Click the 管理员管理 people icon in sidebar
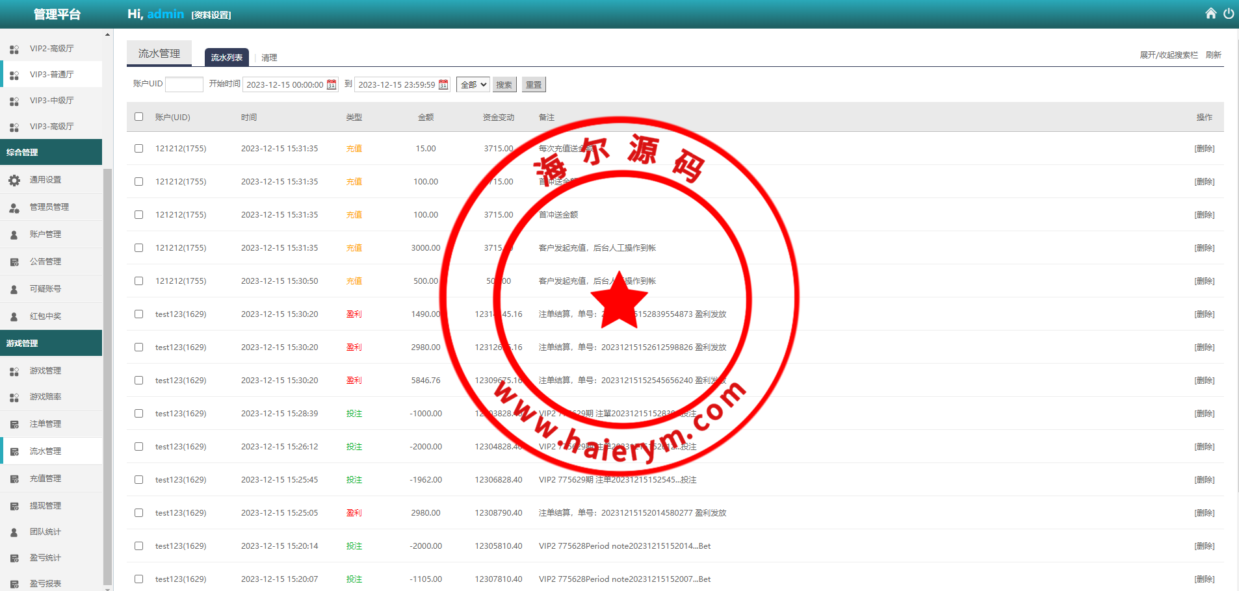Screen dimensions: 1239x591 pyautogui.click(x=14, y=207)
